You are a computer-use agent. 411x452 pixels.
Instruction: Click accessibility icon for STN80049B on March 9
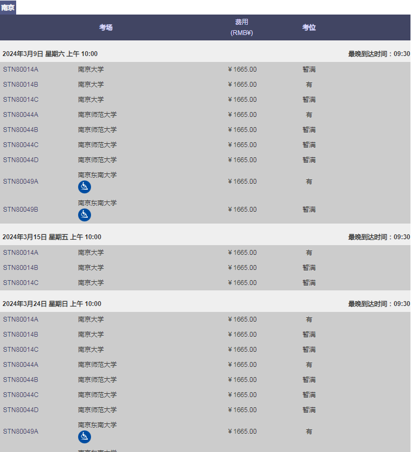(85, 215)
